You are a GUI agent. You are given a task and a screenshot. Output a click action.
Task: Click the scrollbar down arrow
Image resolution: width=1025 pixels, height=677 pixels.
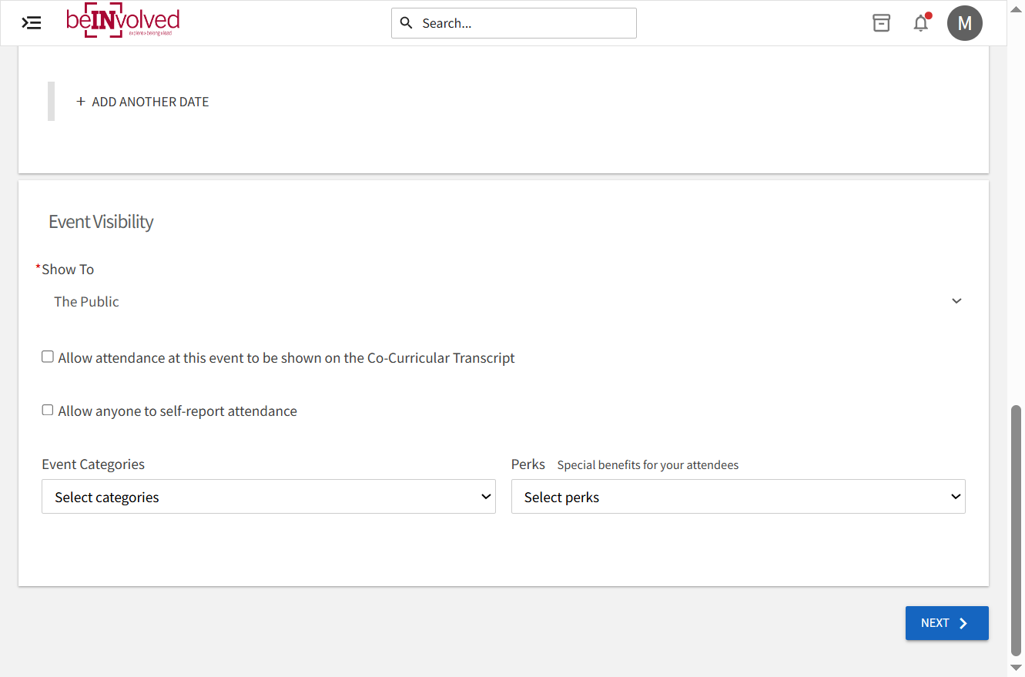click(x=1017, y=668)
